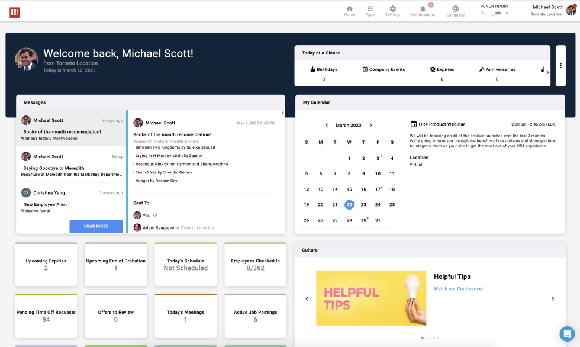
Task: Click the Load More messages button
Action: (96, 226)
